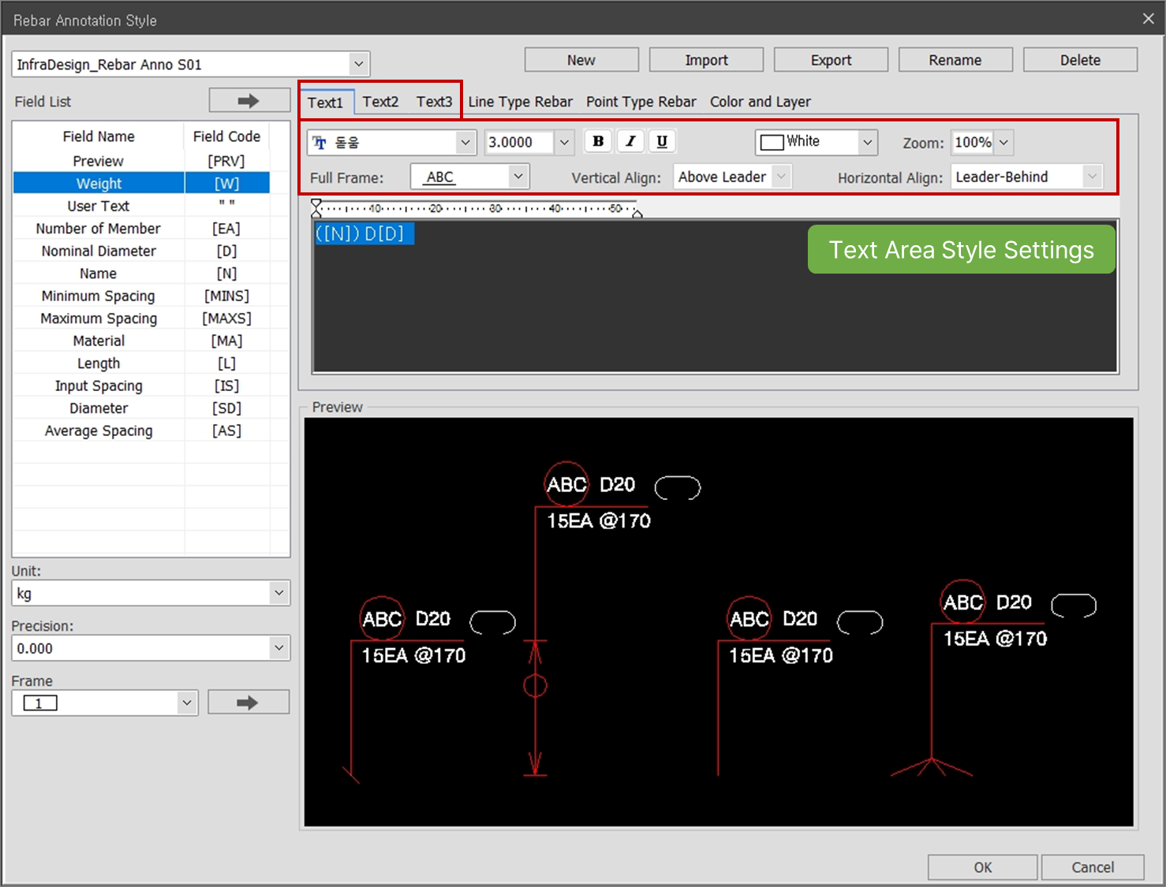This screenshot has height=887, width=1166.
Task: Select the Minimum Spacing row
Action: click(141, 296)
